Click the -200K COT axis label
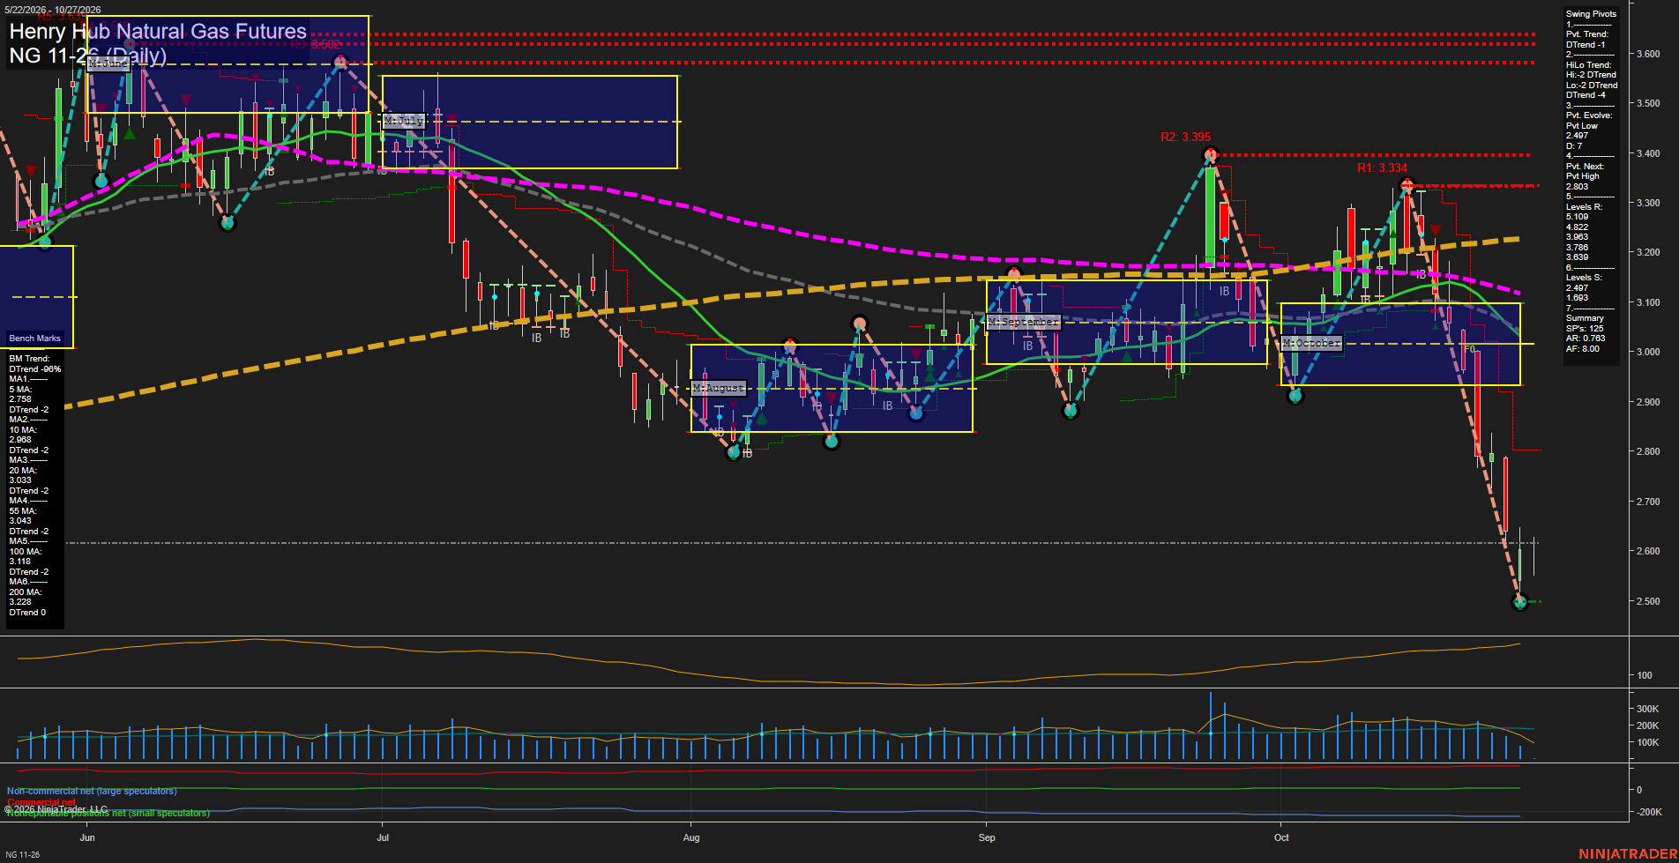Screen dimensions: 1679x863 click(1648, 812)
